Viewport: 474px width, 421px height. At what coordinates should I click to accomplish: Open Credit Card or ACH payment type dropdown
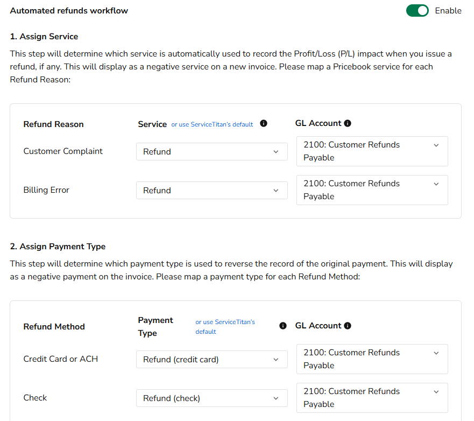211,360
